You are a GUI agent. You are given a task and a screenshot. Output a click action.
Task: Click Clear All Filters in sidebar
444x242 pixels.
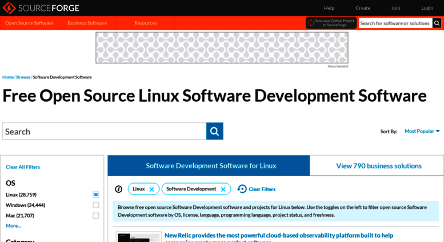point(23,167)
